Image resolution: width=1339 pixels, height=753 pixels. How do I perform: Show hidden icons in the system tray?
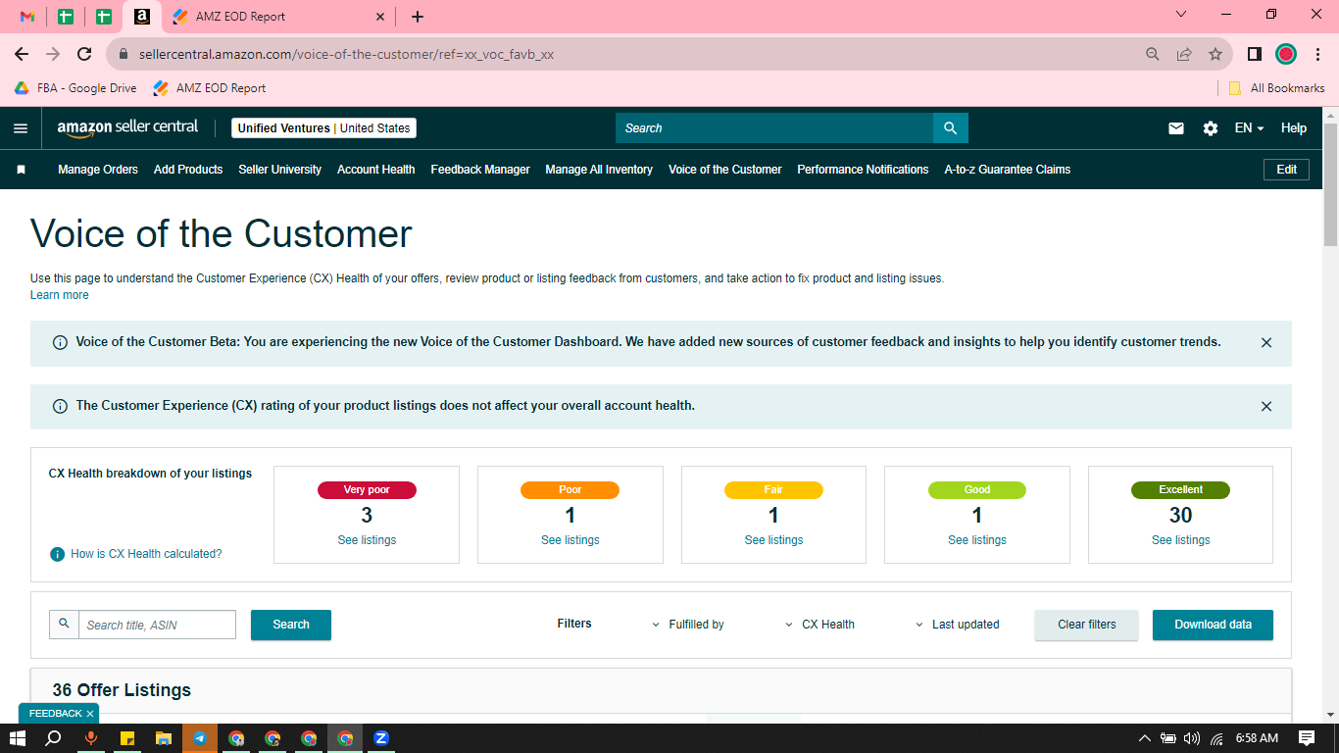(x=1144, y=738)
